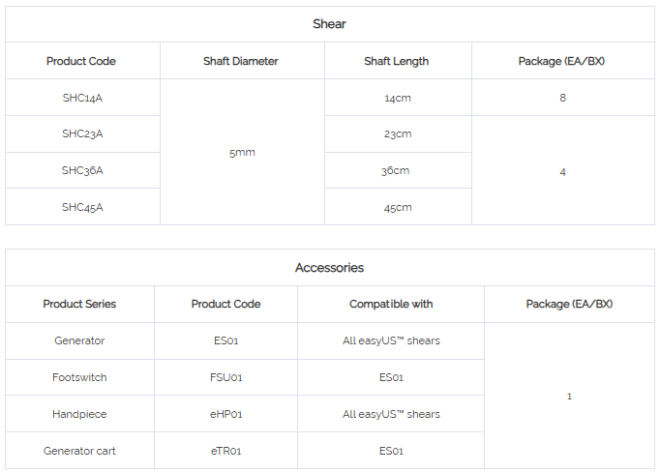Screen dimensions: 661x473
Task: Click the SHC45A product code
Action: [82, 207]
